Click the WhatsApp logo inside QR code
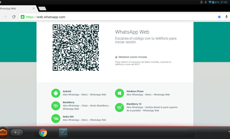230x139 pixels. pyautogui.click(x=76, y=48)
